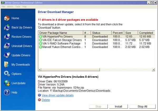Select VIA V-RAID Software Package row
Image resolution: width=158 pixels, height=111 pixels.
tap(96, 44)
